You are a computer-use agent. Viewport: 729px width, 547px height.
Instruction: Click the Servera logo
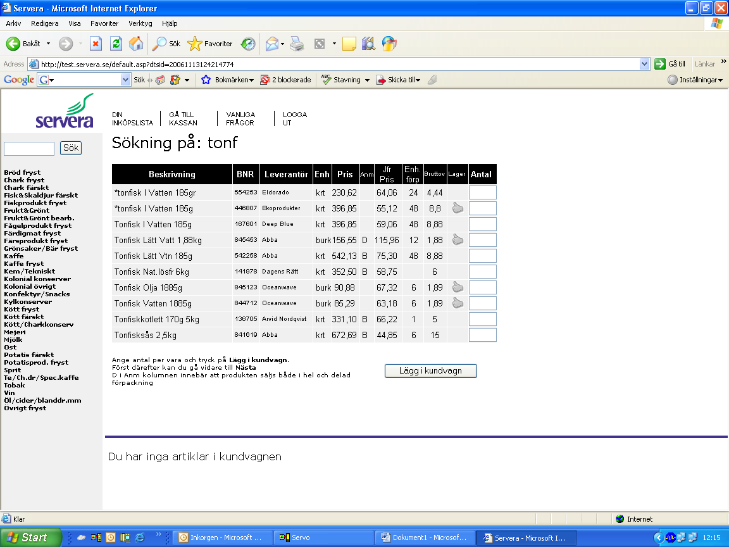[x=65, y=111]
